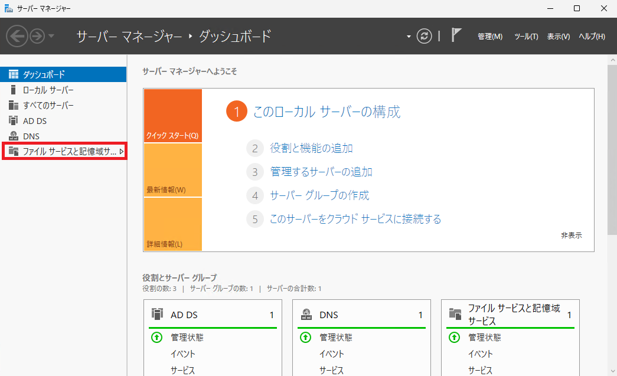Click AD DS tile green status arrow
This screenshot has height=376, width=617.
pyautogui.click(x=156, y=338)
